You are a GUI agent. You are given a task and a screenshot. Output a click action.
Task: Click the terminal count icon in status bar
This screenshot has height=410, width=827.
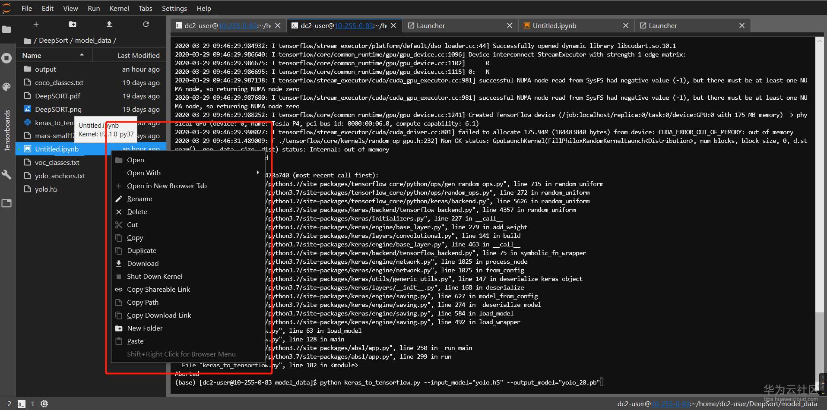click(x=22, y=404)
